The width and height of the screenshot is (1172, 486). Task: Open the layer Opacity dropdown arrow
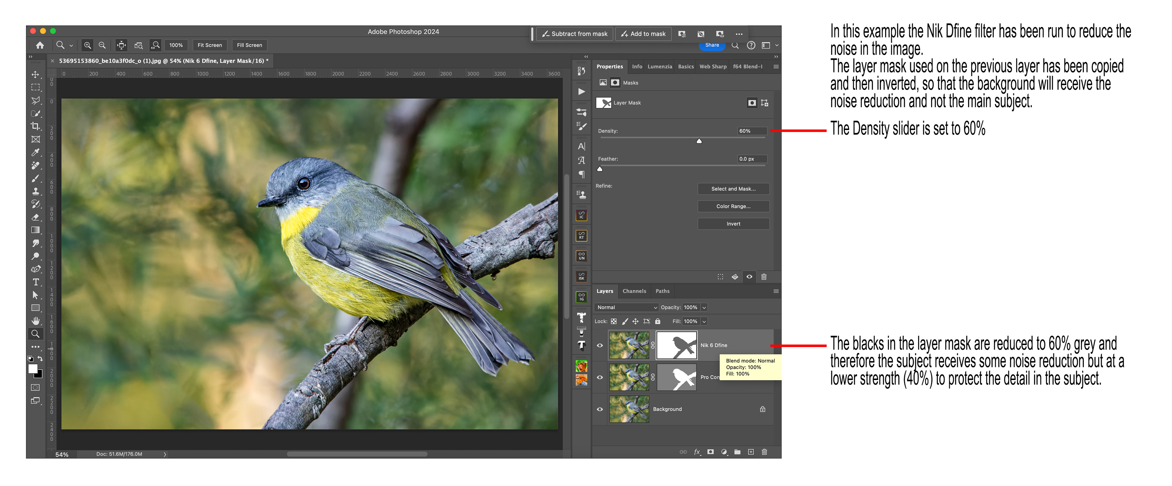(x=704, y=307)
